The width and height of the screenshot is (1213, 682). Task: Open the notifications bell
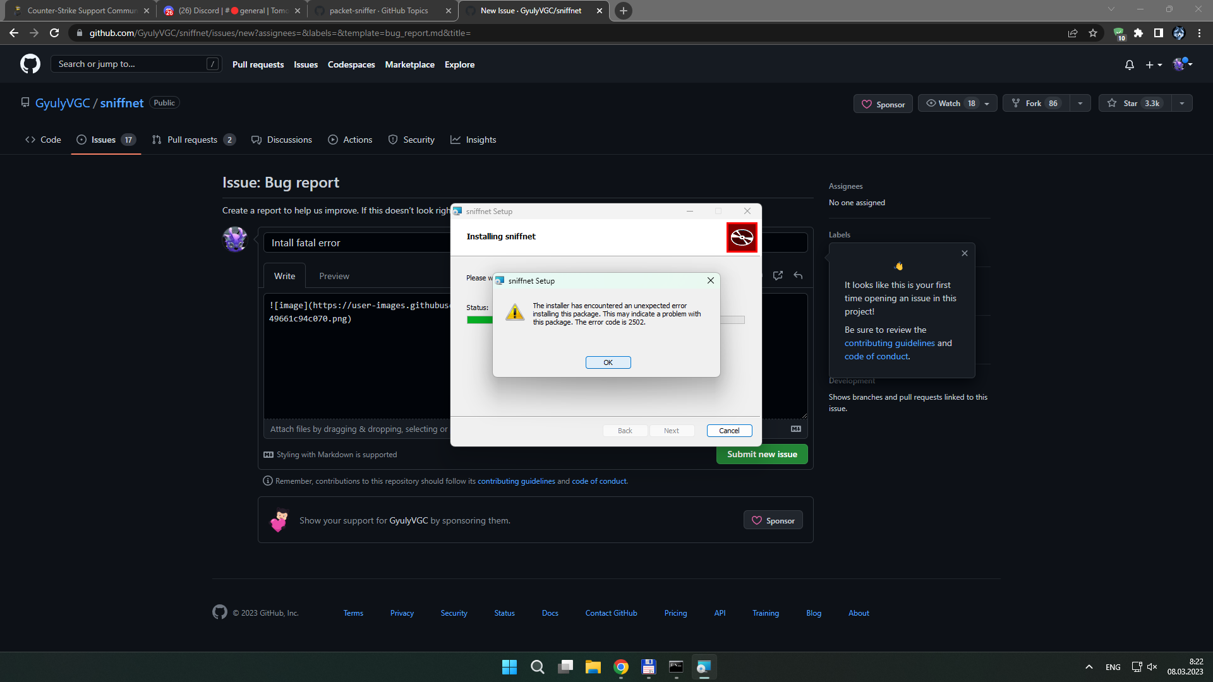pos(1129,64)
